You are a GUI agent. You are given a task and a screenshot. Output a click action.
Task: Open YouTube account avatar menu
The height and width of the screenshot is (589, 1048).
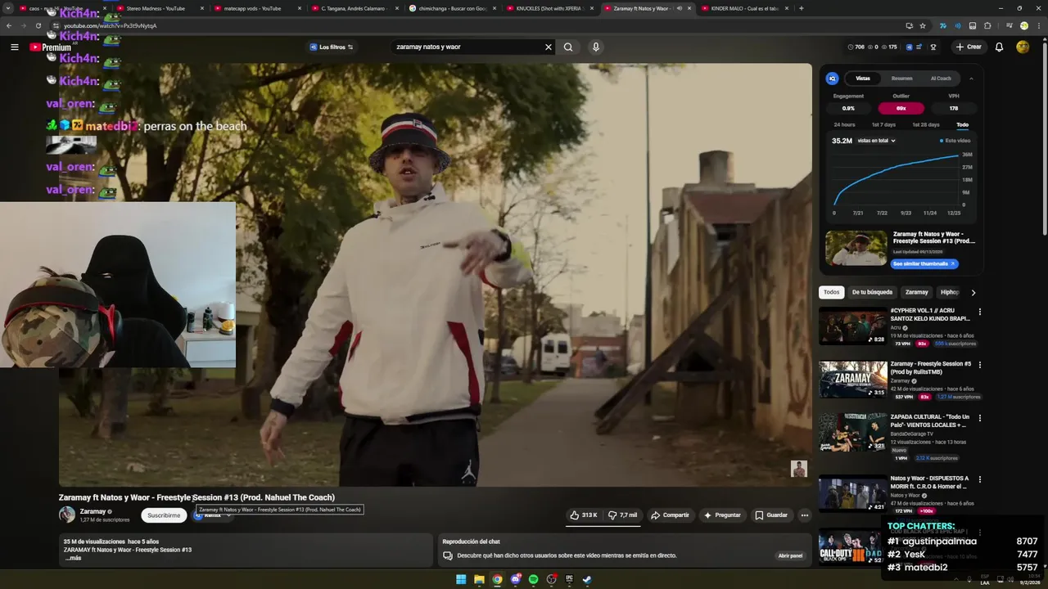click(1023, 47)
